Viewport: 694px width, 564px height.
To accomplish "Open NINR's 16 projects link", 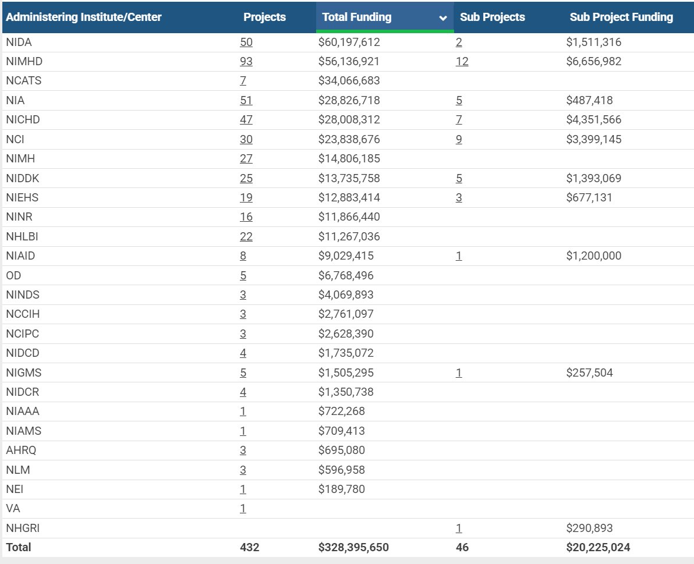I will pyautogui.click(x=246, y=217).
